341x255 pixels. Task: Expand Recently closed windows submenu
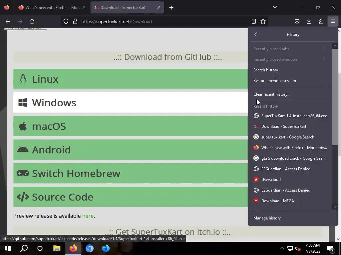[x=290, y=59]
